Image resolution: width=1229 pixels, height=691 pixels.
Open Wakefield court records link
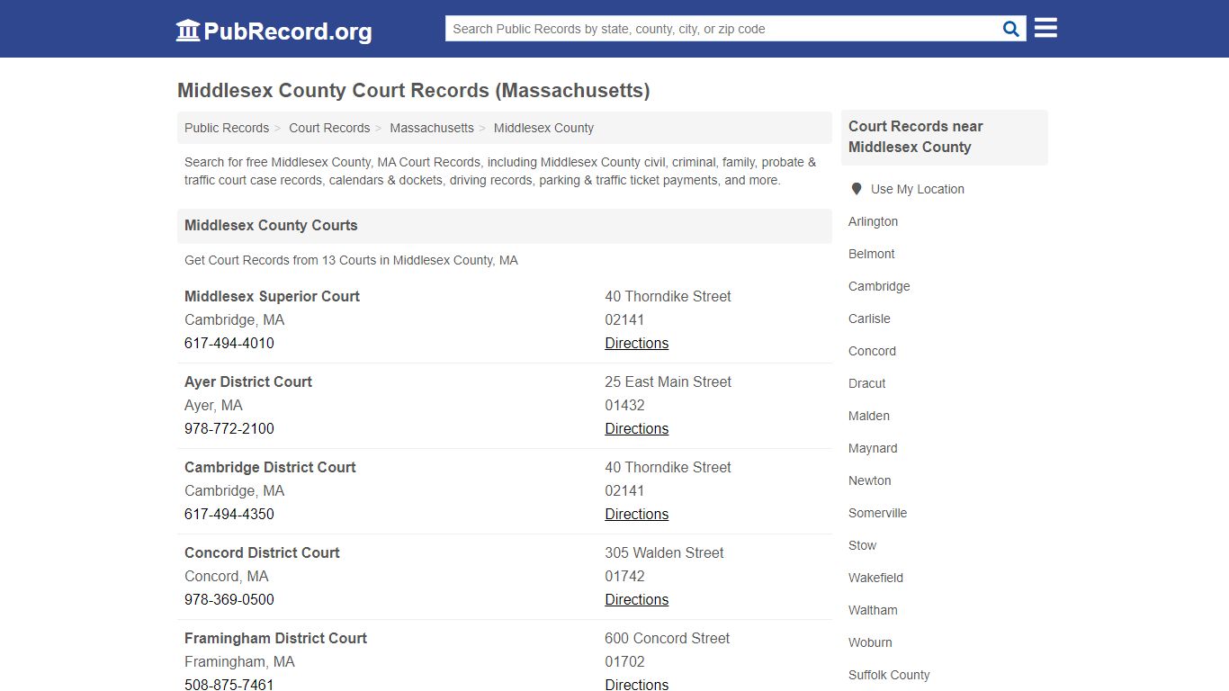(875, 578)
